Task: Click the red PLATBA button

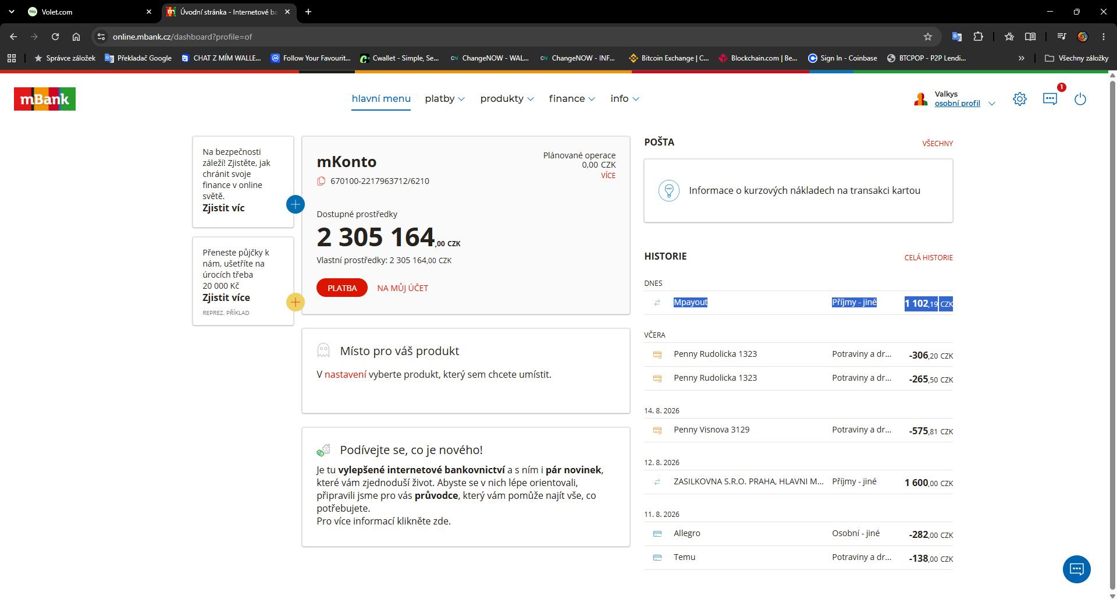Action: (x=342, y=288)
